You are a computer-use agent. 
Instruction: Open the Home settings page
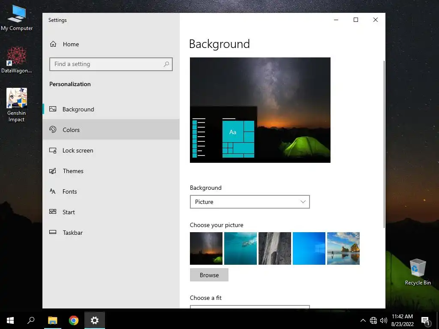point(111,44)
